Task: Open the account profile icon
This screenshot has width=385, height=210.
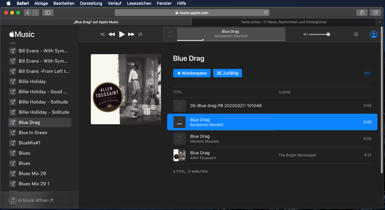Action: 374,34
